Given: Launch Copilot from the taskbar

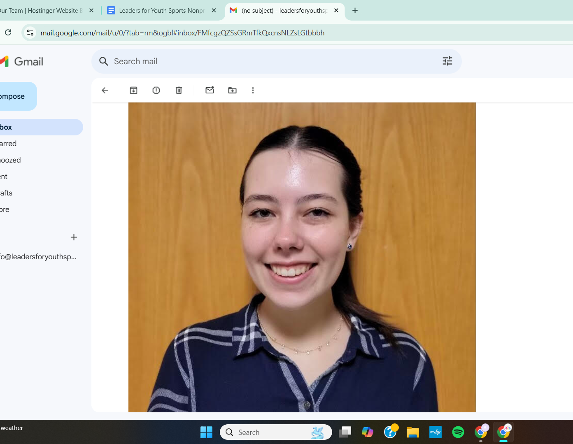Looking at the screenshot, I should tap(368, 432).
